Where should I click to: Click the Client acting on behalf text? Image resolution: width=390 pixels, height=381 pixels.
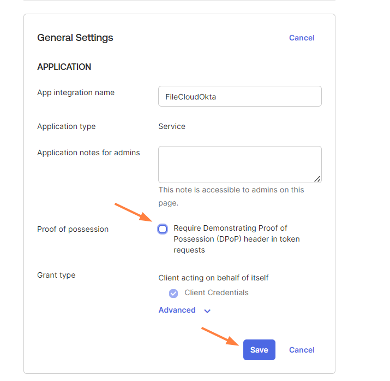[213, 278]
